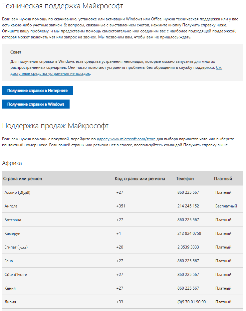Image resolution: width=246 pixels, height=311 pixels.
Task: Click phone 860 225 567 in Côte d'Ivoire row
Action: point(188,274)
